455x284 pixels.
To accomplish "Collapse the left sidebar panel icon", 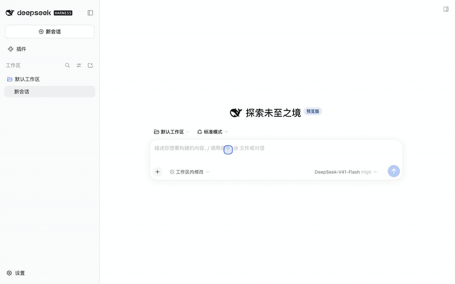I will point(90,13).
